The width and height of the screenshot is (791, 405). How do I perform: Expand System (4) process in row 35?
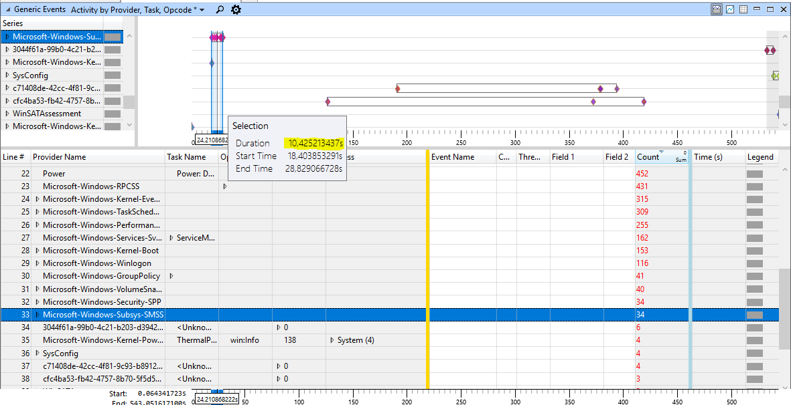tap(332, 341)
